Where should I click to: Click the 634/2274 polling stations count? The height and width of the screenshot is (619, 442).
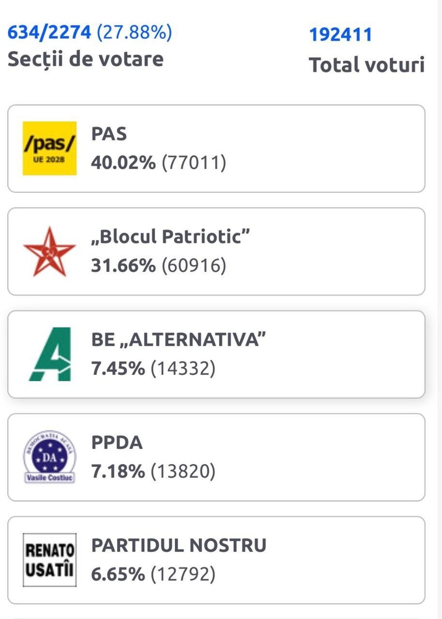[x=49, y=34]
